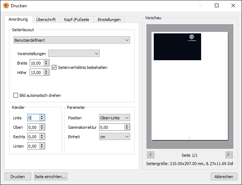This screenshot has height=185, width=242.
Task: Switch to the Einstellungen tab
Action: click(109, 20)
